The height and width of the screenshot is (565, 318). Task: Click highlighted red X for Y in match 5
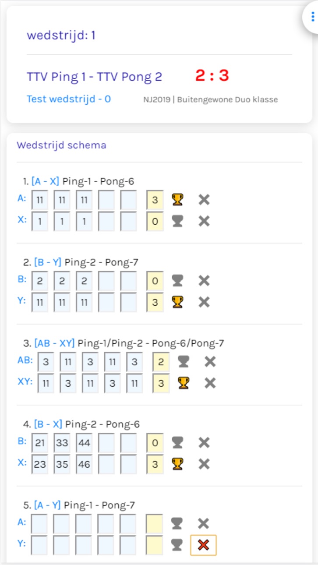click(203, 545)
